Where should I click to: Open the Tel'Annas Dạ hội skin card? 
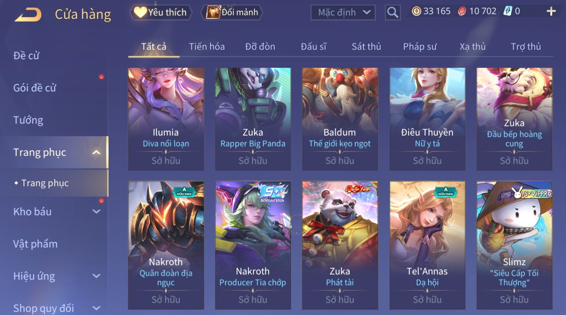click(x=427, y=245)
